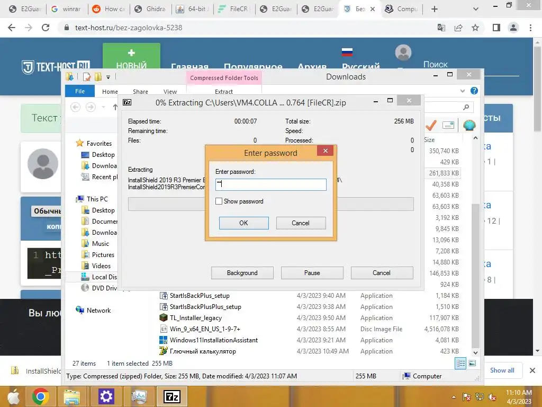Reload the Chrome page
The height and width of the screenshot is (407, 542).
pos(46,28)
